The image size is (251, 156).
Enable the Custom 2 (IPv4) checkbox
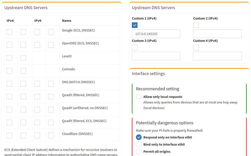pyautogui.click(x=196, y=25)
